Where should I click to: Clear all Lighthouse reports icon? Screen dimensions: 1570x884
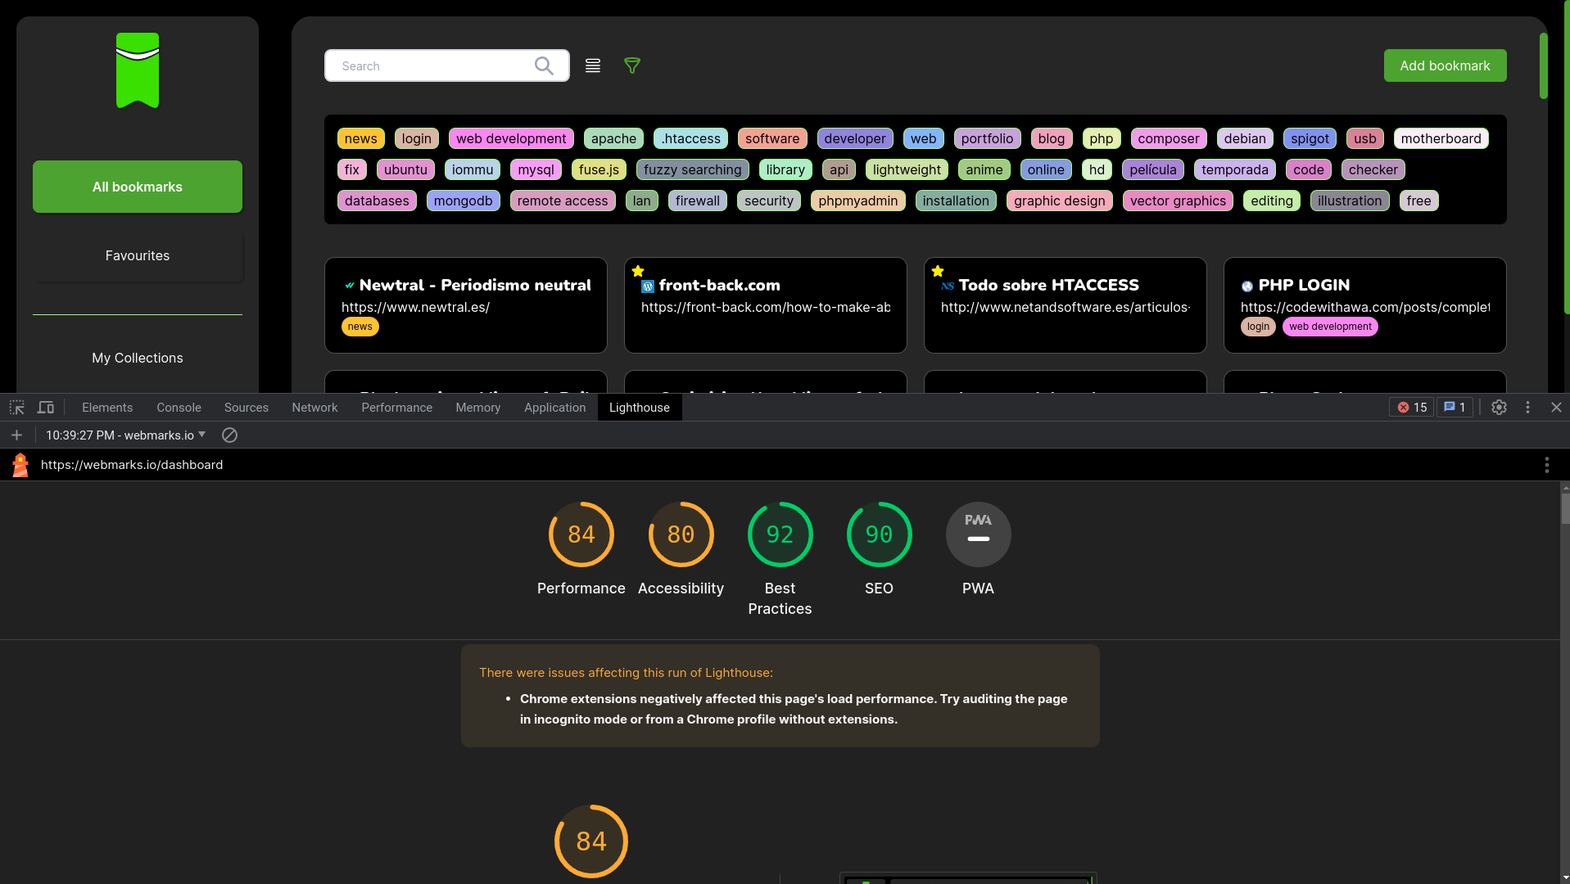[230, 435]
